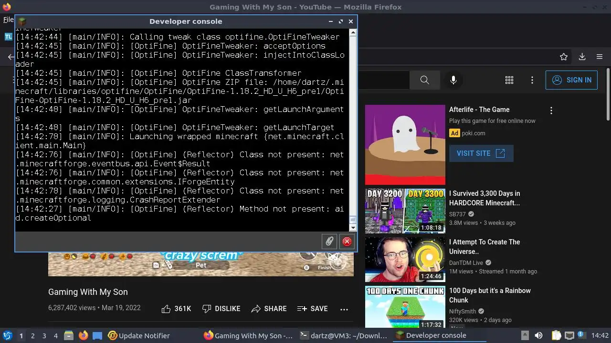Click the '[14:42:45] OptiFine ClassTransformer' log line
The width and height of the screenshot is (611, 343).
click(x=158, y=73)
